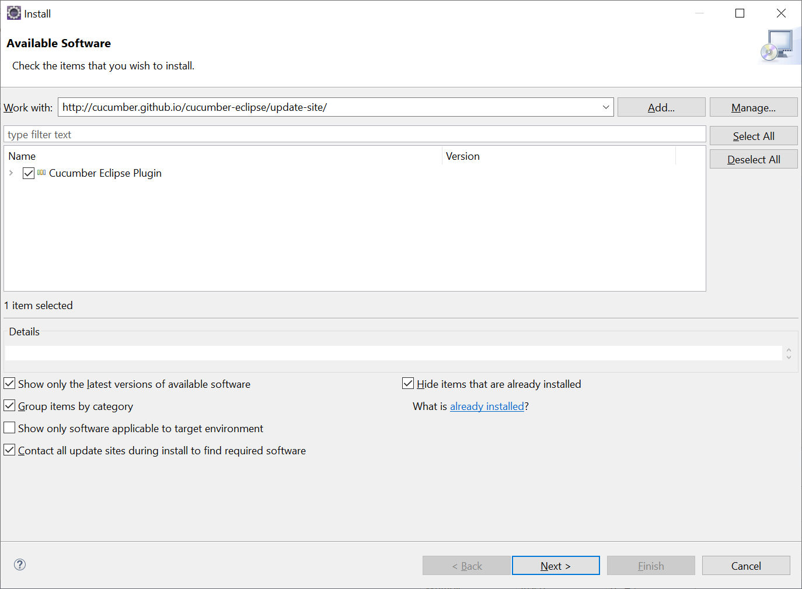Click the Select All button

click(x=754, y=136)
